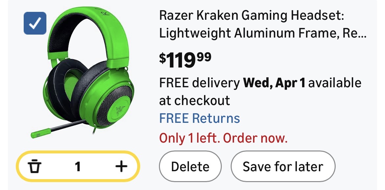385x190 pixels.
Task: Click the Save for later button
Action: (283, 166)
